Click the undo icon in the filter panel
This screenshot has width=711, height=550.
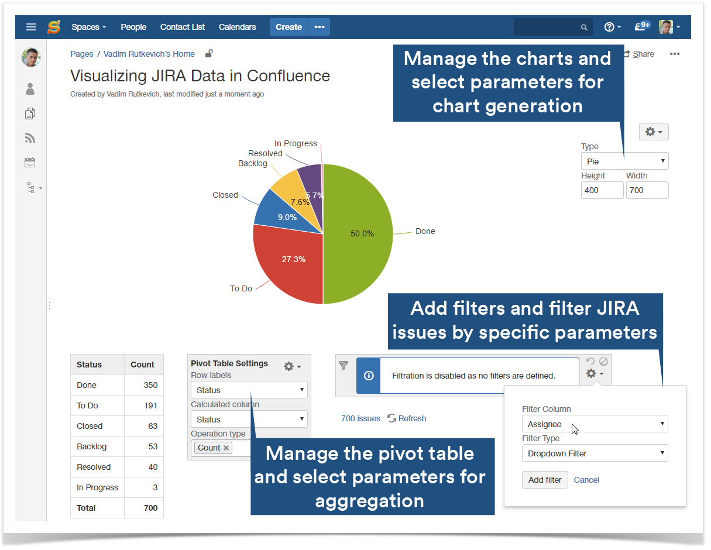pos(590,361)
